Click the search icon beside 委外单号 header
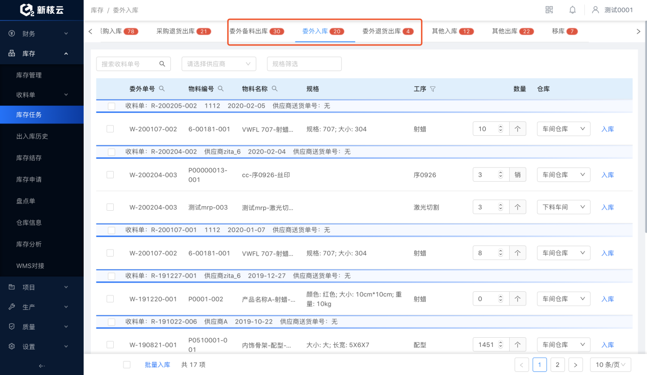The image size is (647, 375). (162, 88)
